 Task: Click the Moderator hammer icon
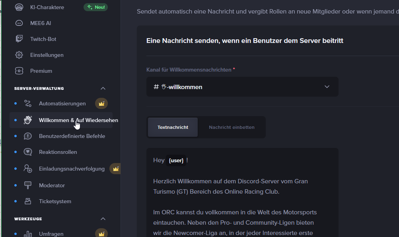coord(27,185)
